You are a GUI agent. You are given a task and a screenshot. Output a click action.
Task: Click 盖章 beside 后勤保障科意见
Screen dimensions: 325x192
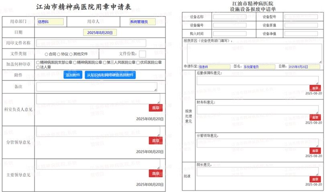point(315,88)
